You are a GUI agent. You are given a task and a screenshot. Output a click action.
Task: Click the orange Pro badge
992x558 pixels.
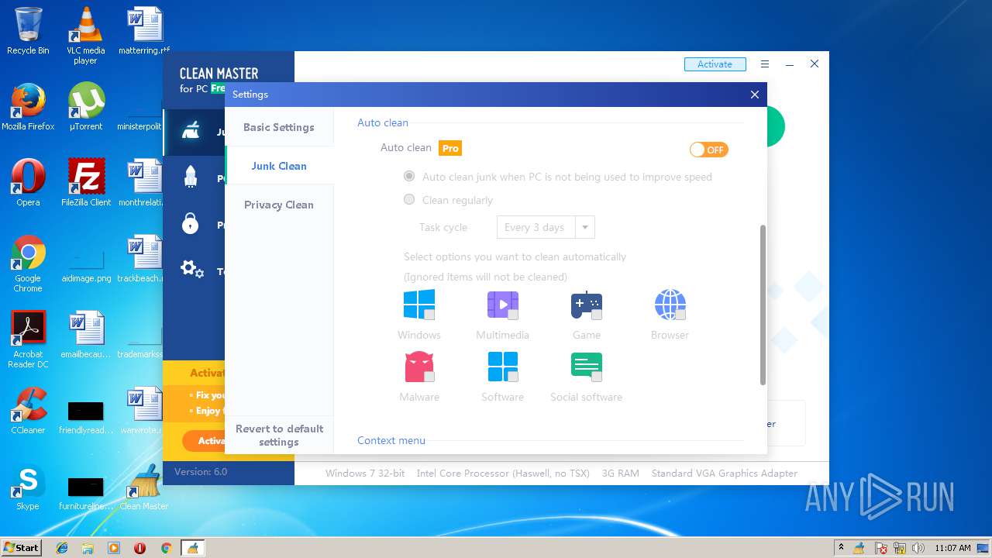click(450, 148)
